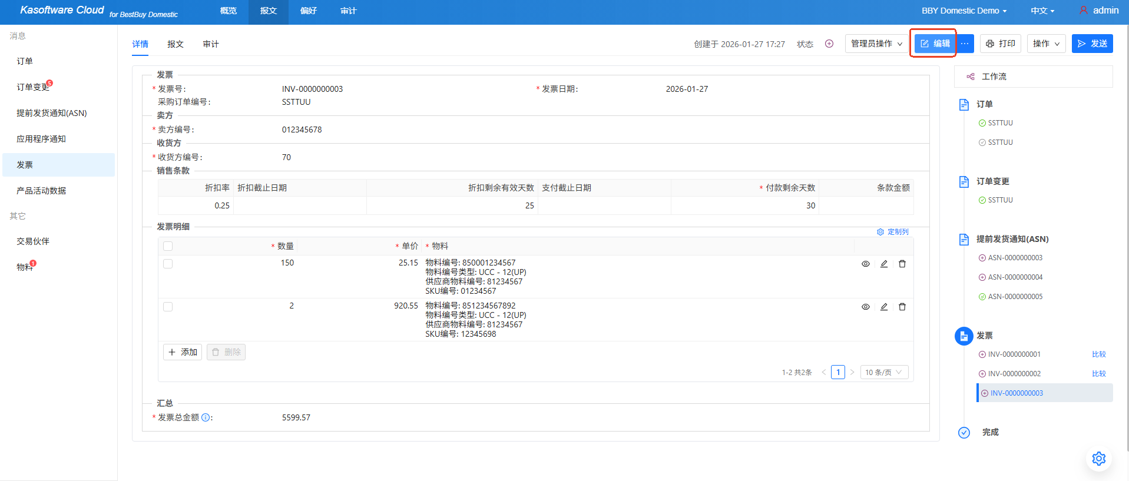Switch to the 审计 sub-tab
The height and width of the screenshot is (481, 1129).
(x=211, y=44)
